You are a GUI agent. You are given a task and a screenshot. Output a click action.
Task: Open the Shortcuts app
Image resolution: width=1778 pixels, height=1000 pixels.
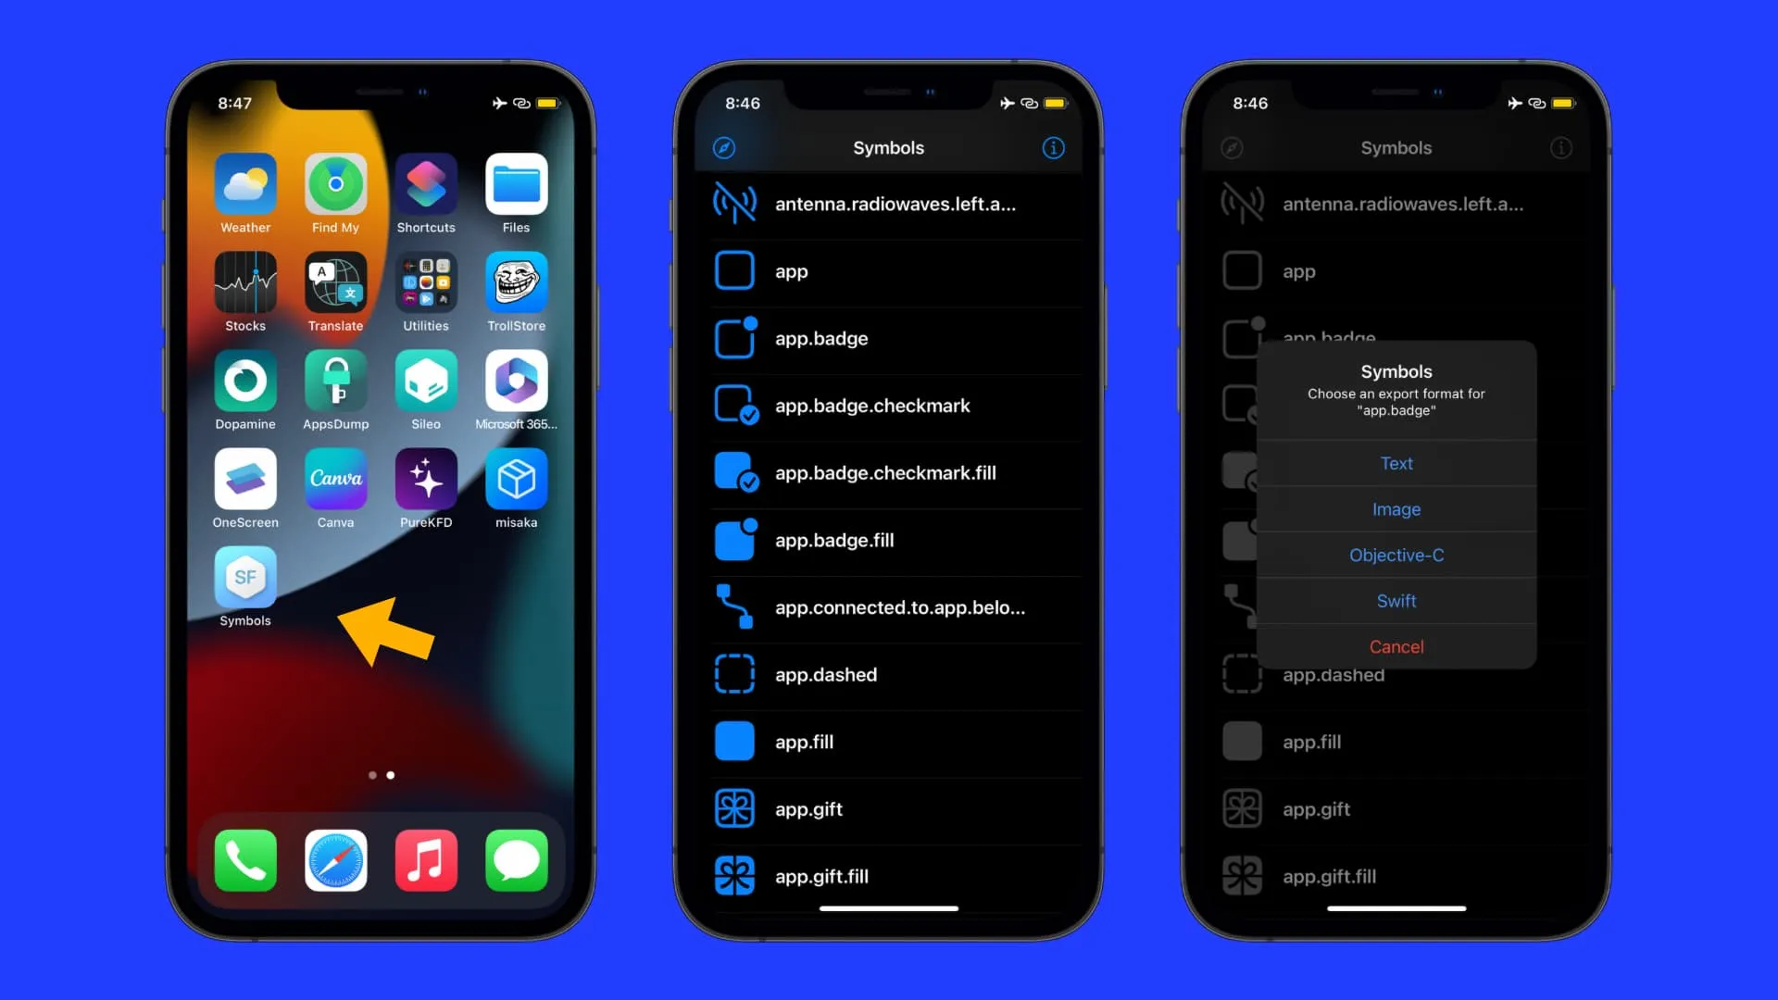pos(426,184)
